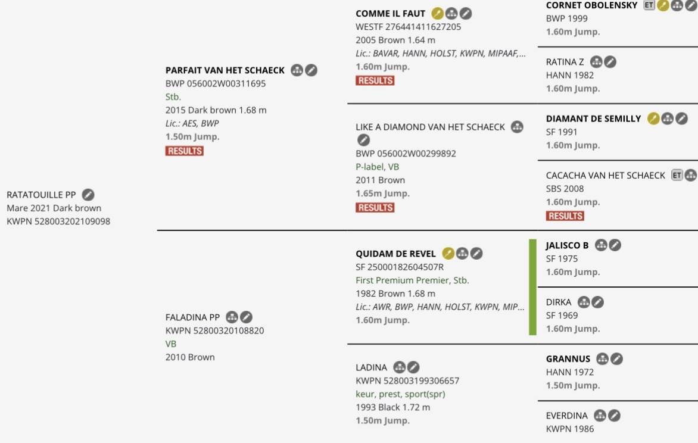Viewport: 698px width, 443px height.
Task: Click the gold icon next to DIAMANT DE SEMILLY
Action: point(653,118)
